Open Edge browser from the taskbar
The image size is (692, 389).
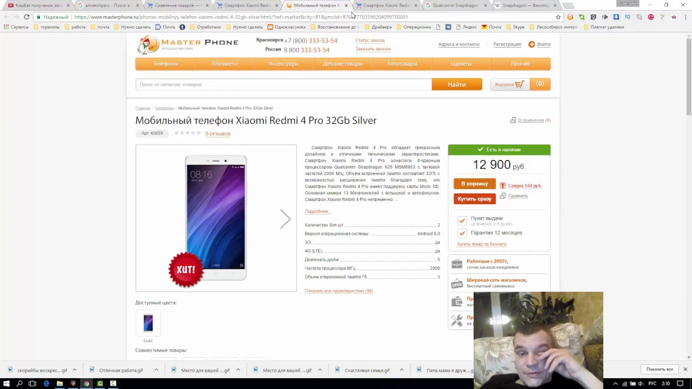pyautogui.click(x=46, y=384)
